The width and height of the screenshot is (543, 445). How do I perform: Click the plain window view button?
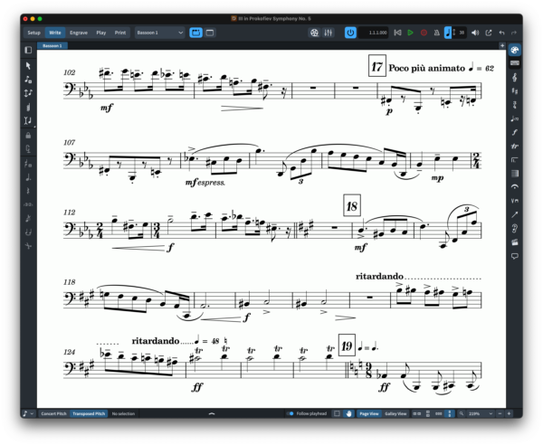pyautogui.click(x=210, y=33)
